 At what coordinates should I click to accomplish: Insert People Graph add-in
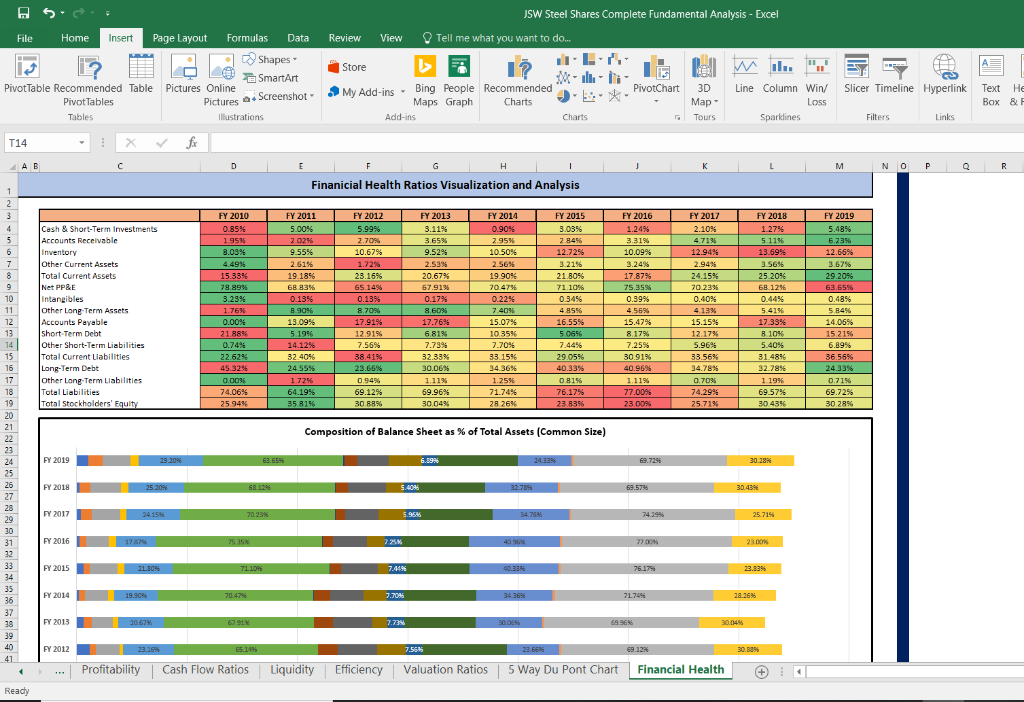tap(459, 81)
